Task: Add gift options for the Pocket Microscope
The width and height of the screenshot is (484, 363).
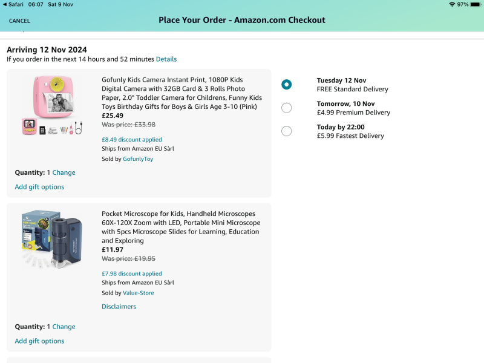Action: pyautogui.click(x=39, y=341)
